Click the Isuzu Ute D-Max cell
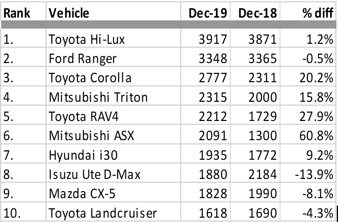The height and width of the screenshot is (222, 338). pyautogui.click(x=94, y=174)
